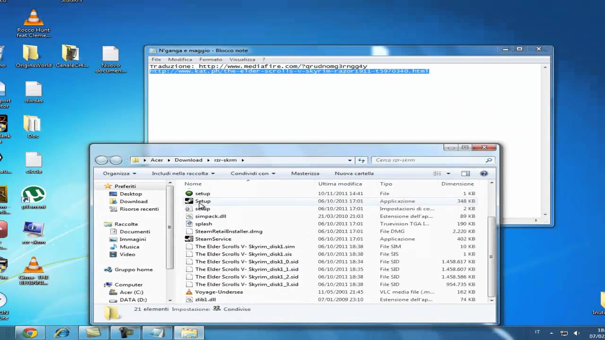Expand breadcrumb arrow after Acer
605x340 pixels.
(x=169, y=160)
